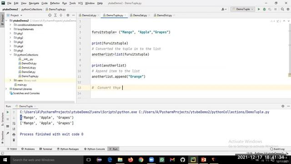This screenshot has width=291, height=164.
Task: Open Task View on taskbar
Action: click(89, 160)
